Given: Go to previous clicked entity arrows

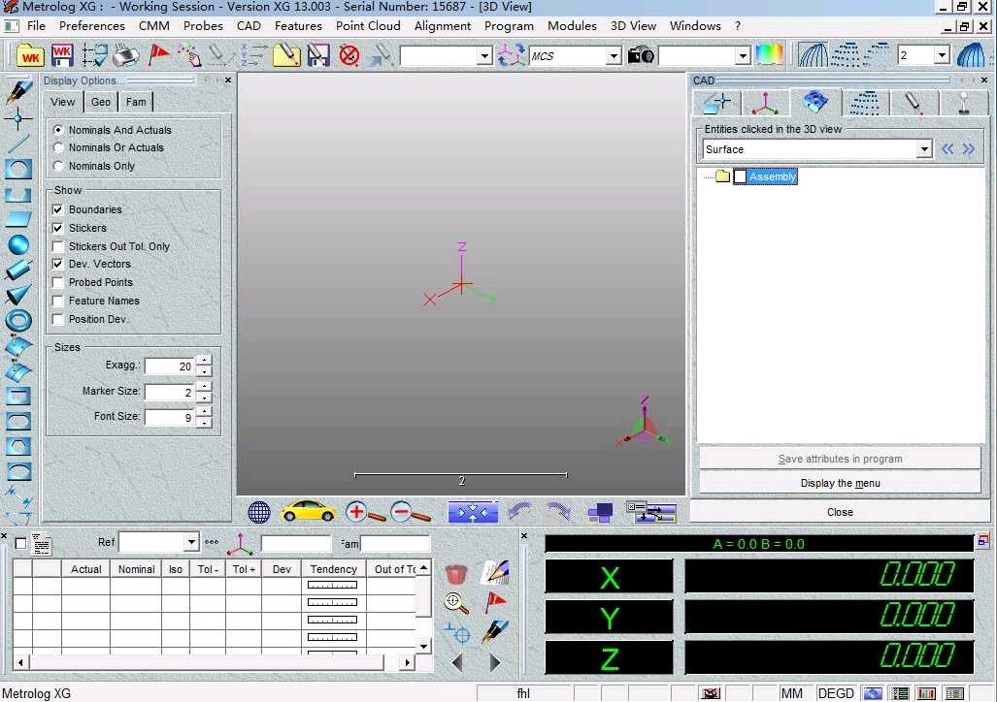Looking at the screenshot, I should [x=947, y=149].
